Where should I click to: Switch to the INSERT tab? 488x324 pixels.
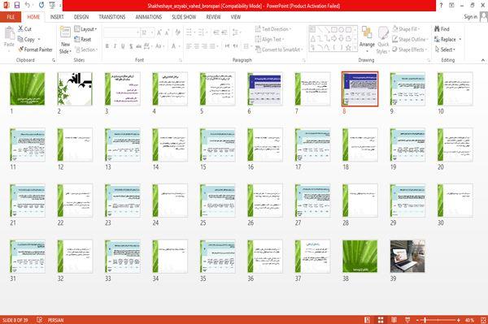point(57,17)
